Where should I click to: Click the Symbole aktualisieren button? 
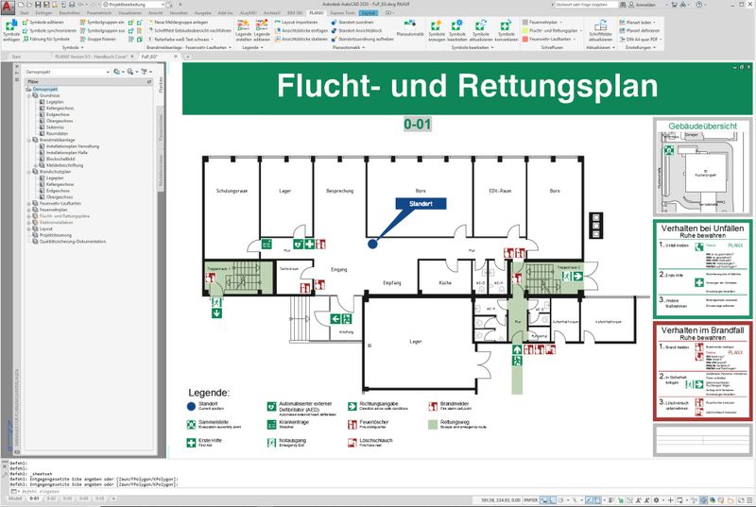coord(481,31)
